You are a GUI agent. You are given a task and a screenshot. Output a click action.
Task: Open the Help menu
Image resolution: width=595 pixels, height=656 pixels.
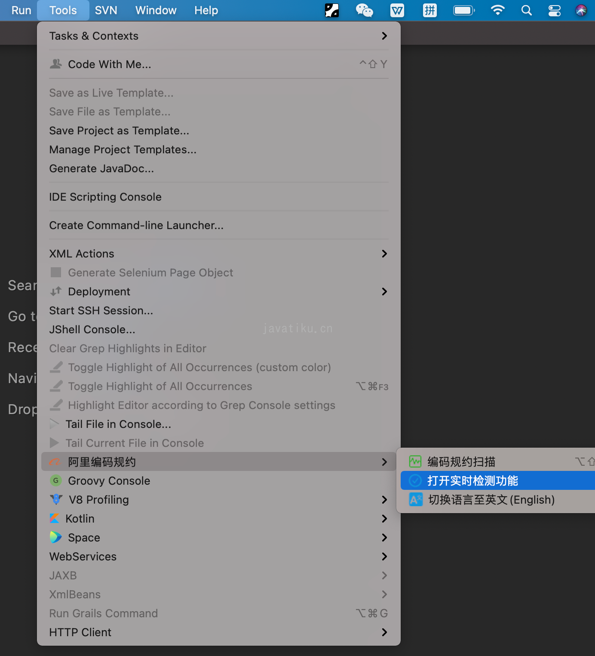tap(206, 10)
